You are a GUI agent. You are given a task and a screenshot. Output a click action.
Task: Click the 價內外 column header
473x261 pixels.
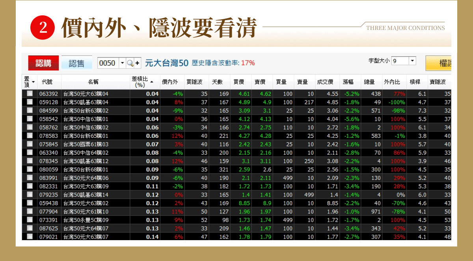(170, 82)
